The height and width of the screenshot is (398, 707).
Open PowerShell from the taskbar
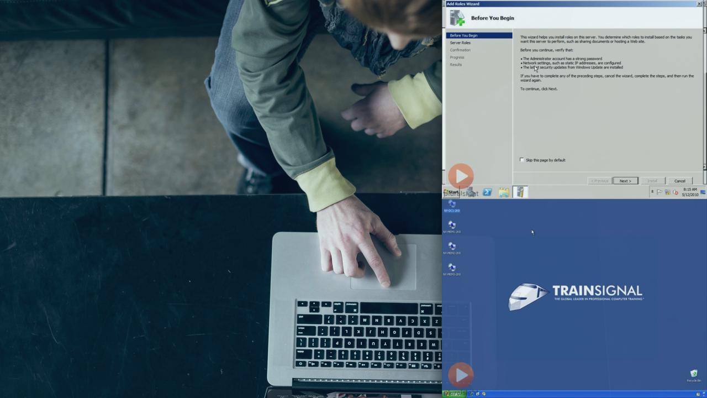(487, 192)
